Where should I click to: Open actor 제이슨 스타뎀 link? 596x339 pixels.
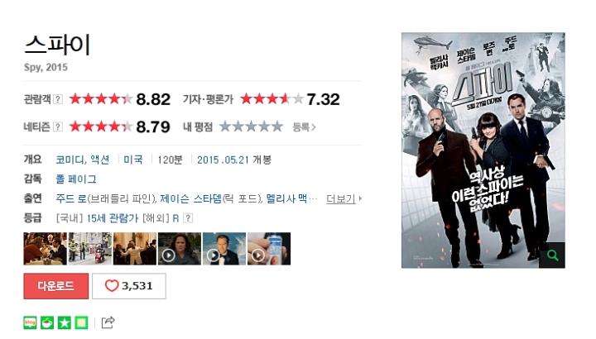pyautogui.click(x=190, y=198)
